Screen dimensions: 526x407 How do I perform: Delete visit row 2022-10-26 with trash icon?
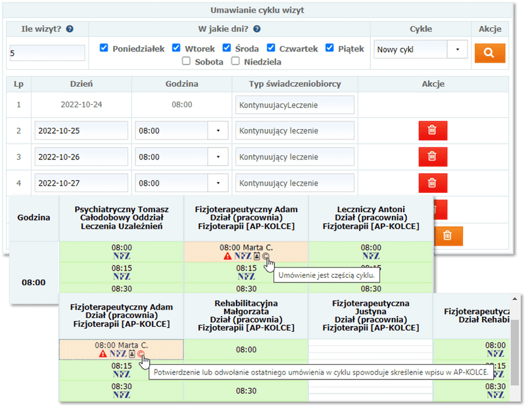tap(433, 157)
